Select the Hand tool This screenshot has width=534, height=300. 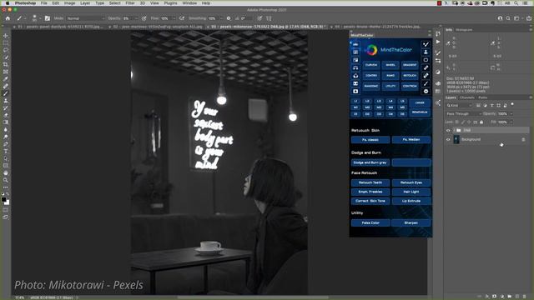coord(6,173)
